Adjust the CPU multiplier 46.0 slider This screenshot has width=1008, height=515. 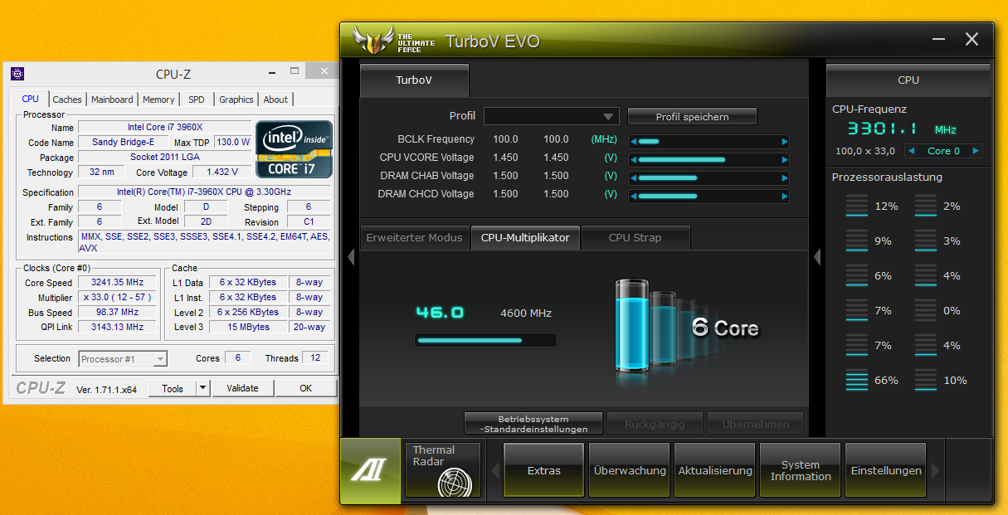point(485,340)
